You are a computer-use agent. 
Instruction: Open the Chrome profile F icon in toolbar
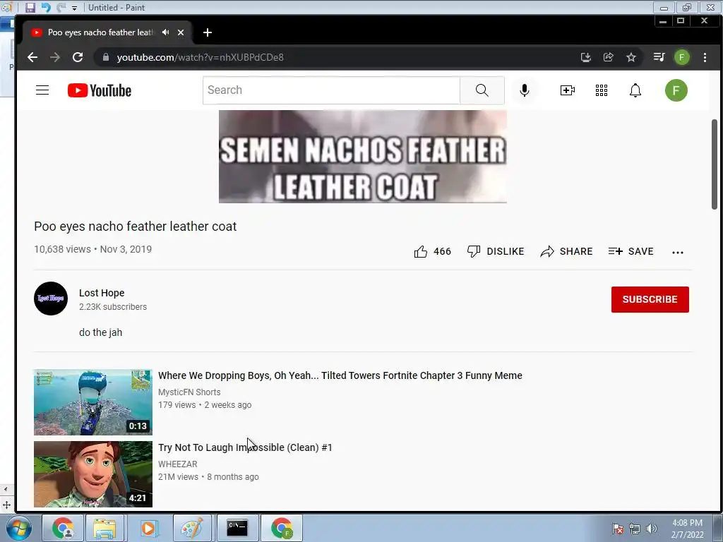click(681, 57)
